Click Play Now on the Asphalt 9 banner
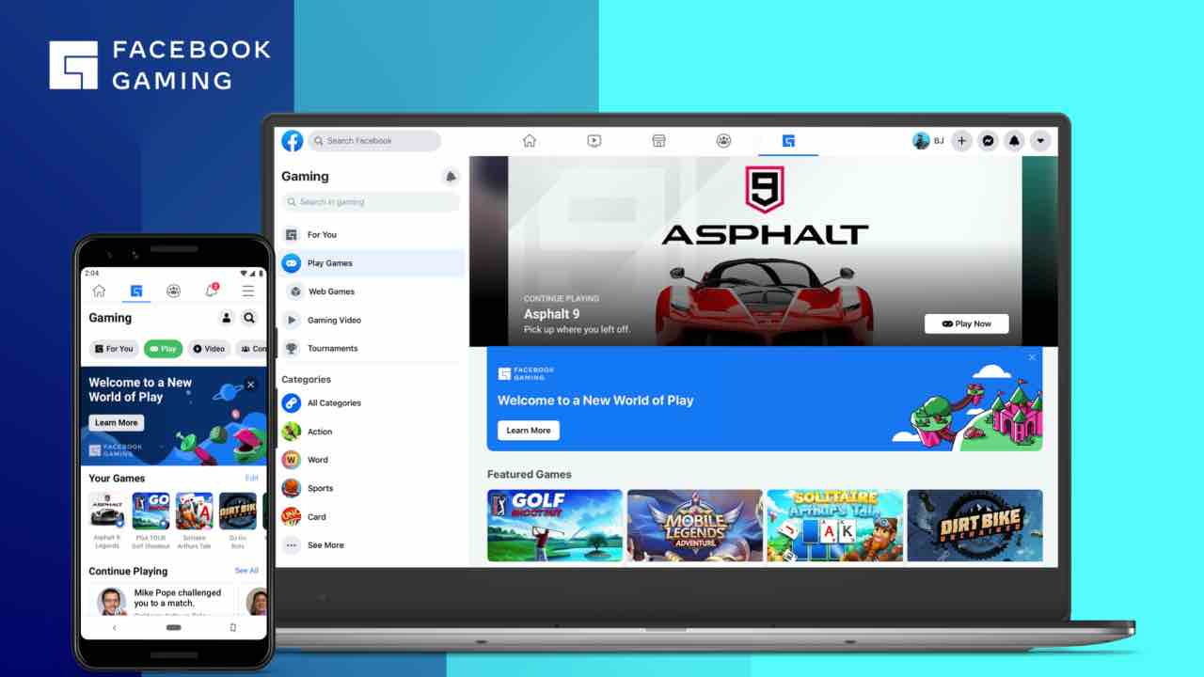This screenshot has height=677, width=1204. pyautogui.click(x=966, y=323)
